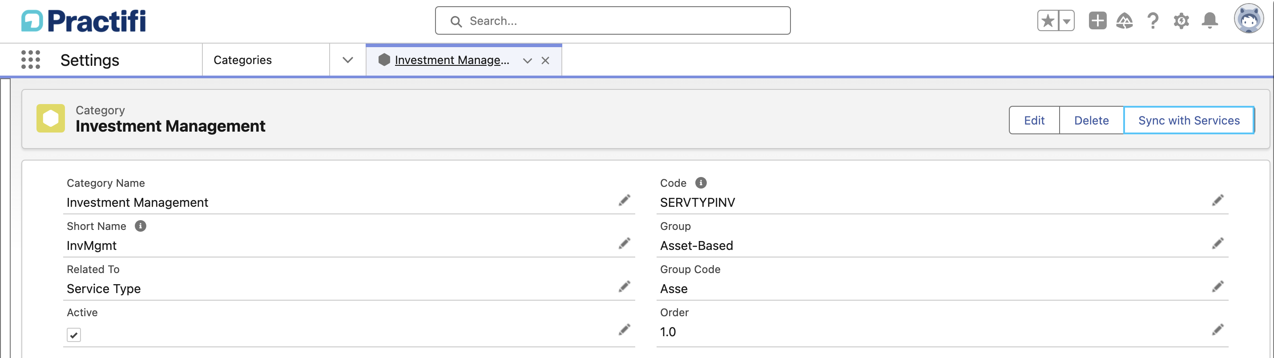Edit Active field pencil icon
The width and height of the screenshot is (1274, 358).
click(624, 330)
